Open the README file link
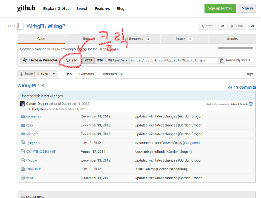261x198 pixels. (34, 169)
